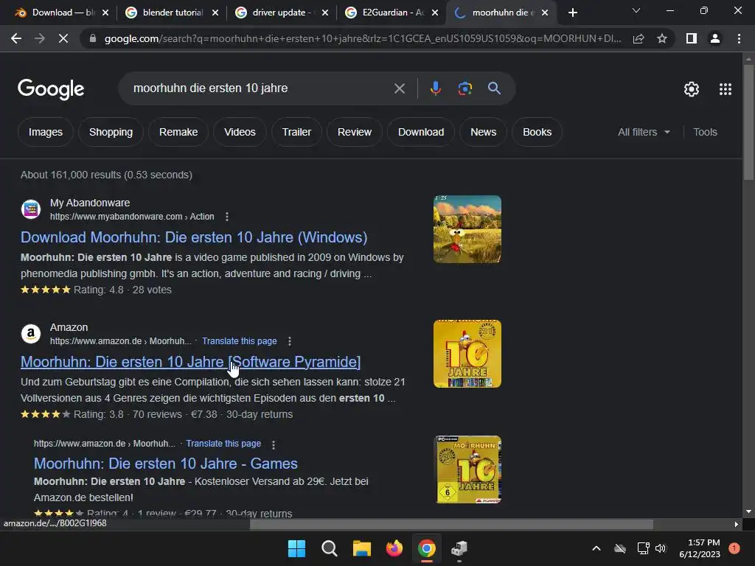This screenshot has height=566, width=755.
Task: Open the yellow 10 Jahre Amazon thumbnail
Action: click(x=467, y=354)
